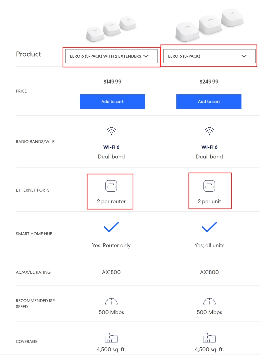
Task: Click the speedometer icon for left column ISP speed
Action: pyautogui.click(x=112, y=302)
